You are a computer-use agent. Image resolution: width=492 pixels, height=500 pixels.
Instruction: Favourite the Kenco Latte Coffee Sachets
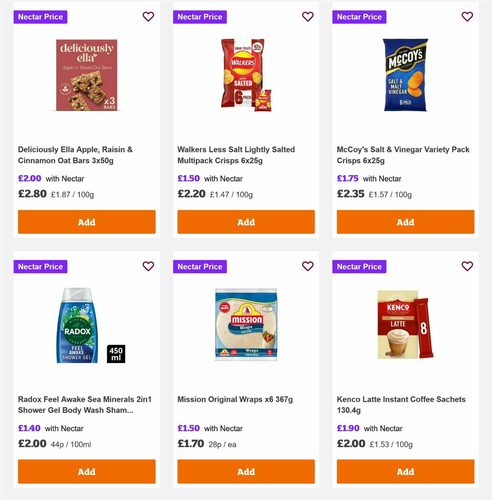click(x=467, y=266)
